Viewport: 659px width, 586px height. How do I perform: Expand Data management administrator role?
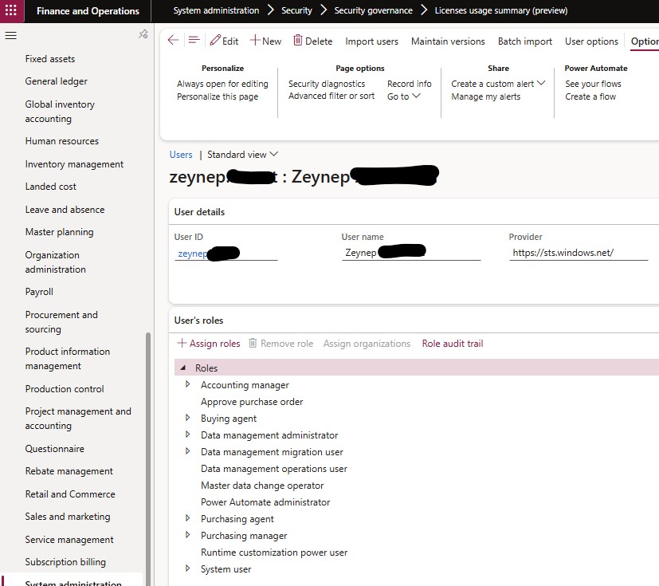[187, 435]
